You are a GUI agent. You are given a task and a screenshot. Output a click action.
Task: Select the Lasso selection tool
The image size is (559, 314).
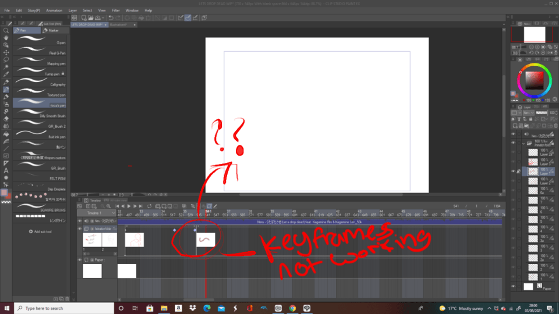6,60
